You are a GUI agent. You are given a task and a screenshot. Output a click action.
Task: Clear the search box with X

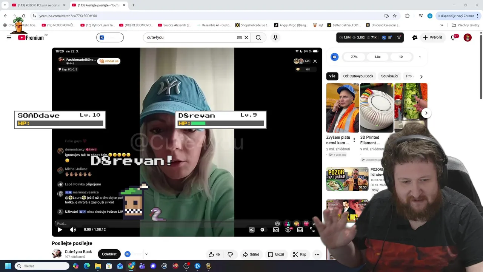246,37
